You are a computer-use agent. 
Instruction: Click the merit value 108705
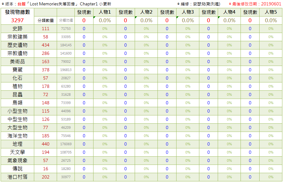[x=66, y=153]
